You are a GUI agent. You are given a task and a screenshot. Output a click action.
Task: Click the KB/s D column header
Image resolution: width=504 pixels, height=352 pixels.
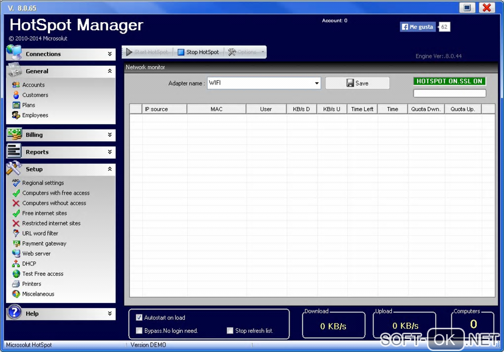click(x=301, y=109)
